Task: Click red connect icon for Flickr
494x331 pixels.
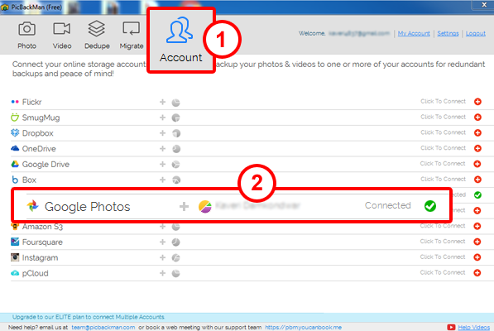Action: (477, 102)
